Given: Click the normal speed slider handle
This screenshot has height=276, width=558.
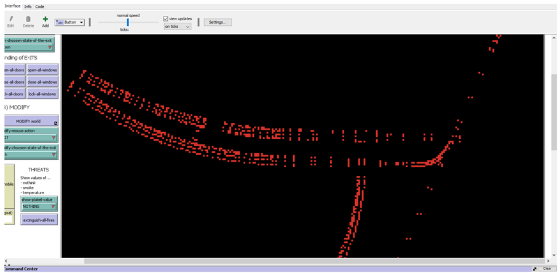Looking at the screenshot, I should 128,22.
